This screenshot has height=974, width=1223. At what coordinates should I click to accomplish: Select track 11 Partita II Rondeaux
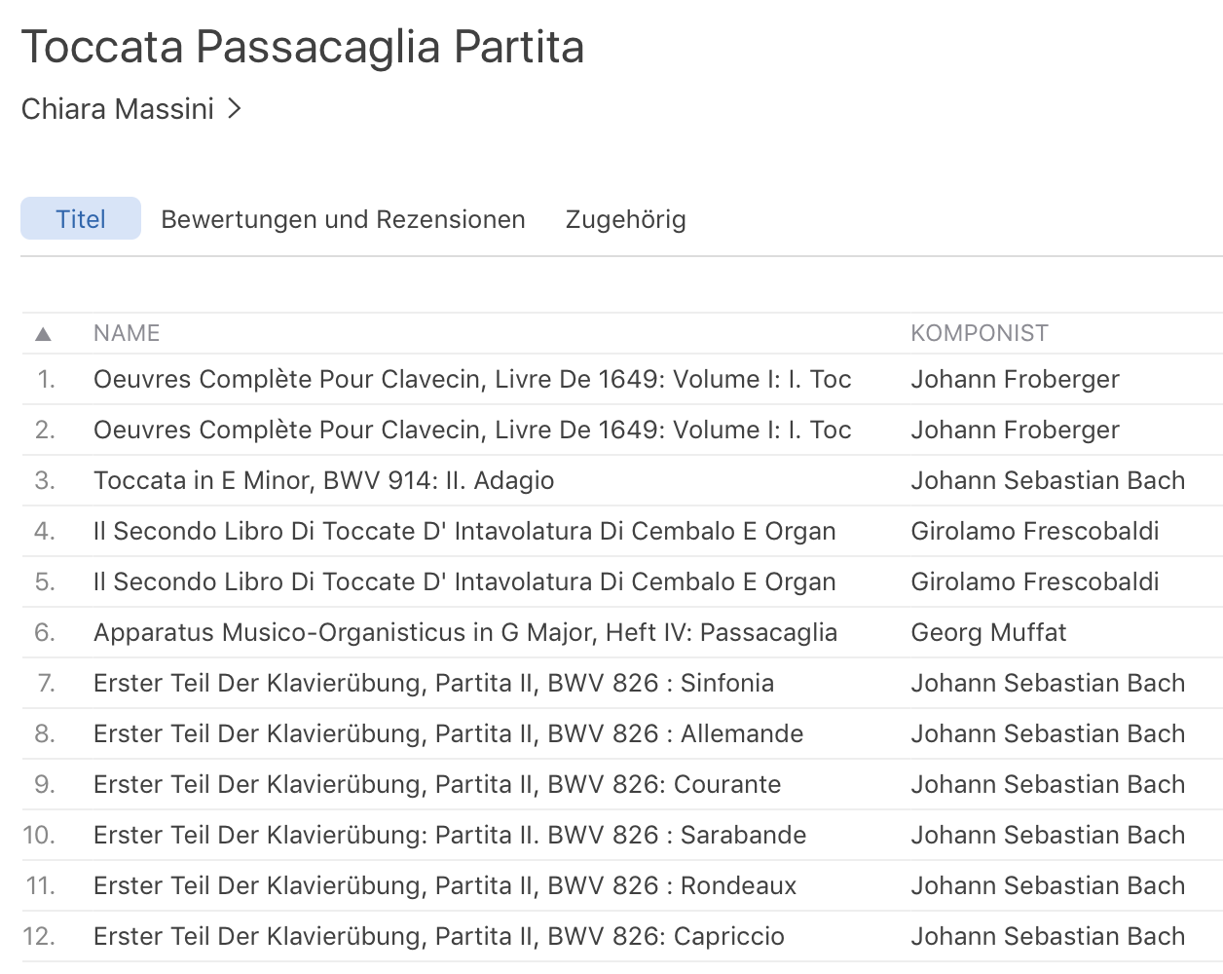point(444,885)
